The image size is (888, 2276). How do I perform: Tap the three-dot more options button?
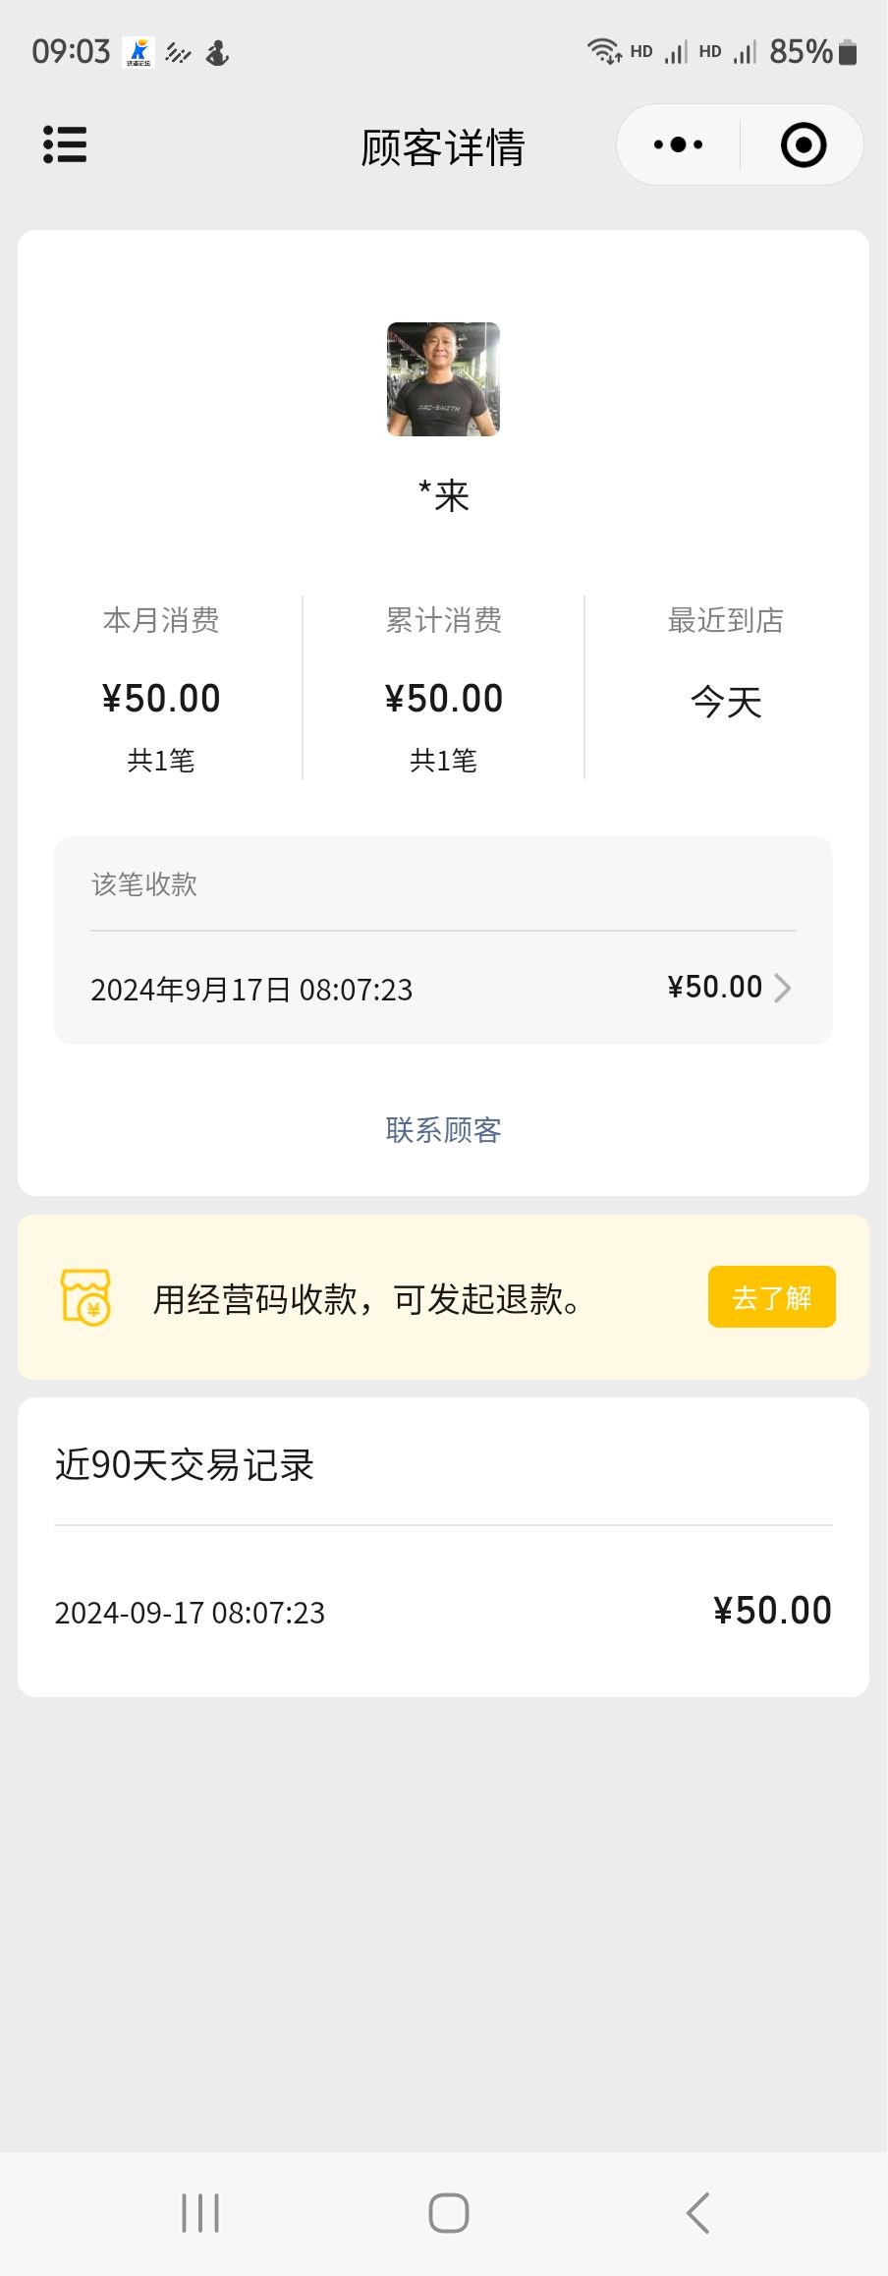678,144
